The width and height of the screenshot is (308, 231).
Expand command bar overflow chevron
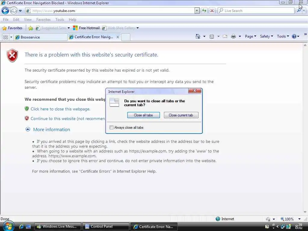(x=305, y=34)
